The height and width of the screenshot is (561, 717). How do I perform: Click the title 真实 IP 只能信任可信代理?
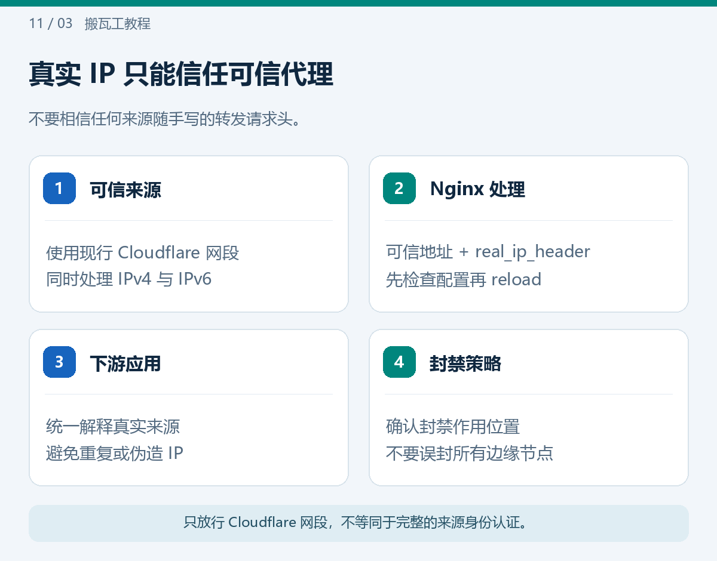click(181, 75)
